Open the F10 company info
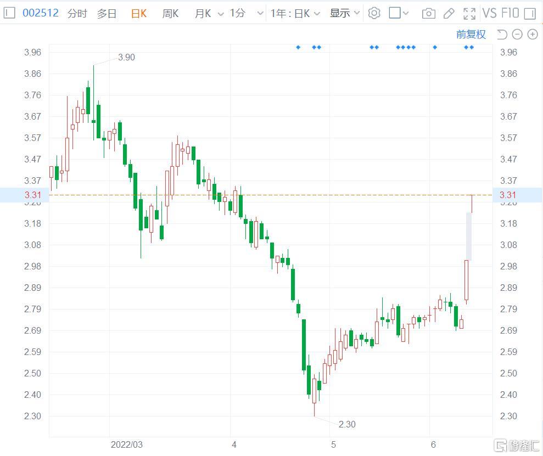Screen dimensions: 543x456 [x=510, y=13]
